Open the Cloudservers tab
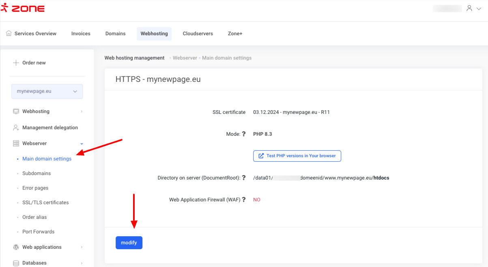The width and height of the screenshot is (488, 267). tap(198, 34)
